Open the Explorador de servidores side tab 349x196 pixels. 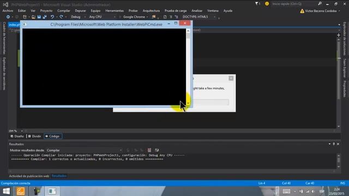click(4, 74)
